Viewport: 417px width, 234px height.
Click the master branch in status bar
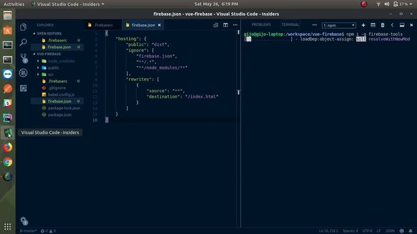[x=28, y=231]
